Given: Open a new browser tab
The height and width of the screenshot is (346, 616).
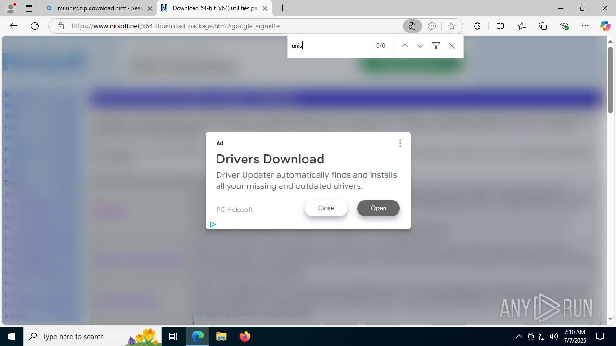Looking at the screenshot, I should click(283, 8).
